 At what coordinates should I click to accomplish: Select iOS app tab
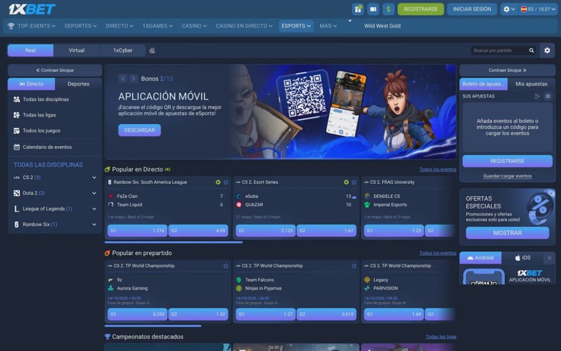[x=522, y=257]
